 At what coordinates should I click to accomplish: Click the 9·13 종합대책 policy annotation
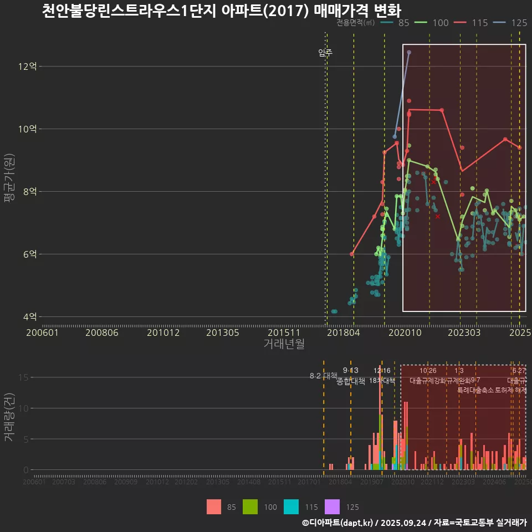click(x=351, y=376)
